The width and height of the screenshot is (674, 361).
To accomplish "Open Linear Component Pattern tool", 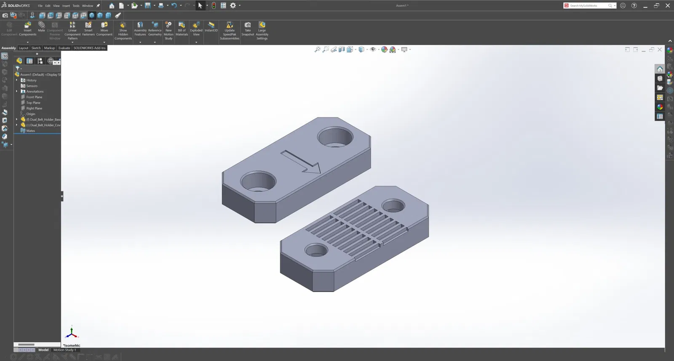I will [72, 31].
